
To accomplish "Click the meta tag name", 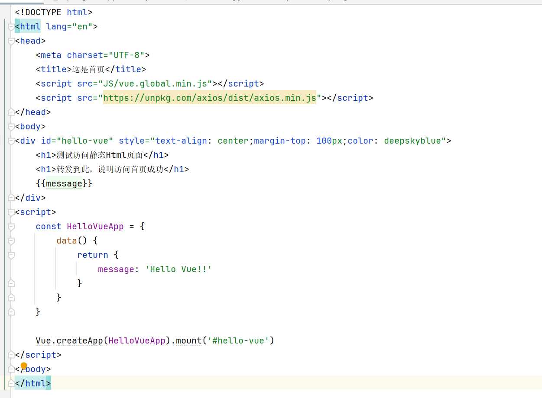I will [x=51, y=55].
